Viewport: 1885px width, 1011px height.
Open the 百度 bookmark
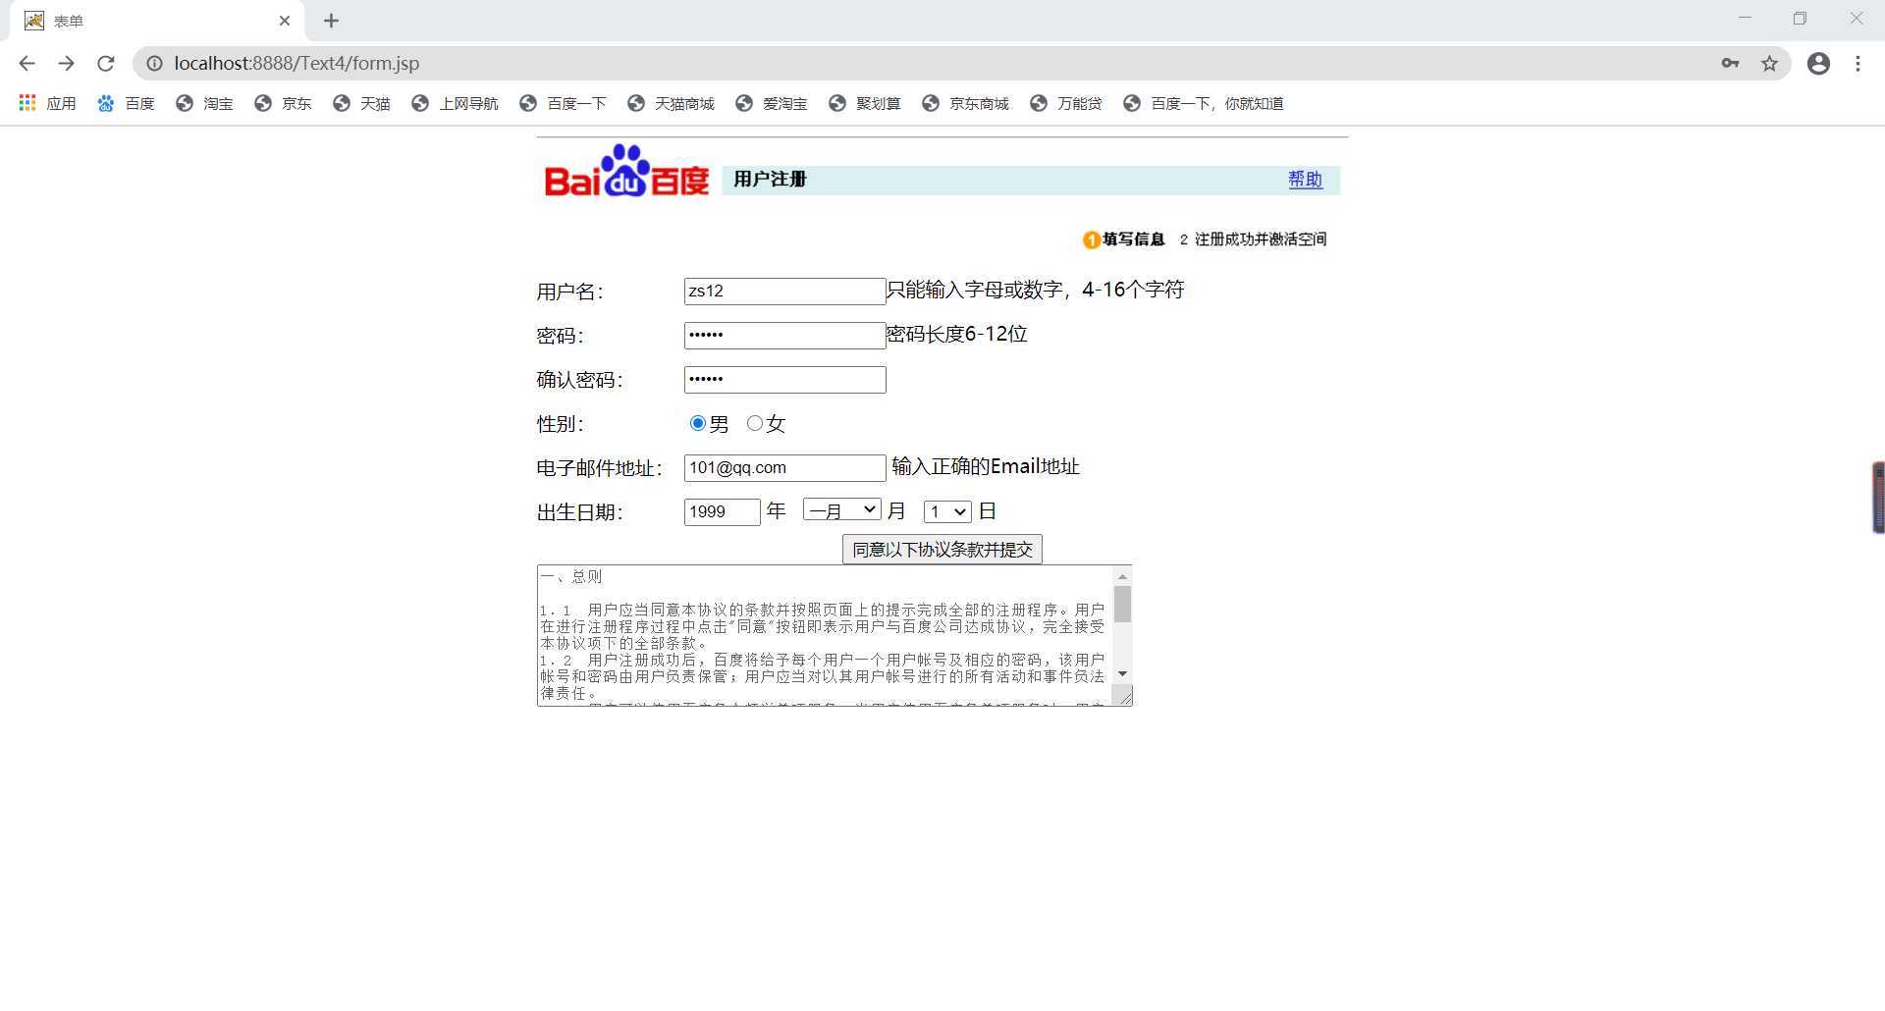tap(137, 103)
